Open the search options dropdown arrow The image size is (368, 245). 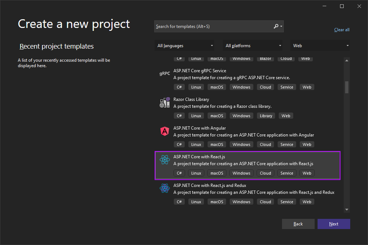[x=281, y=26]
